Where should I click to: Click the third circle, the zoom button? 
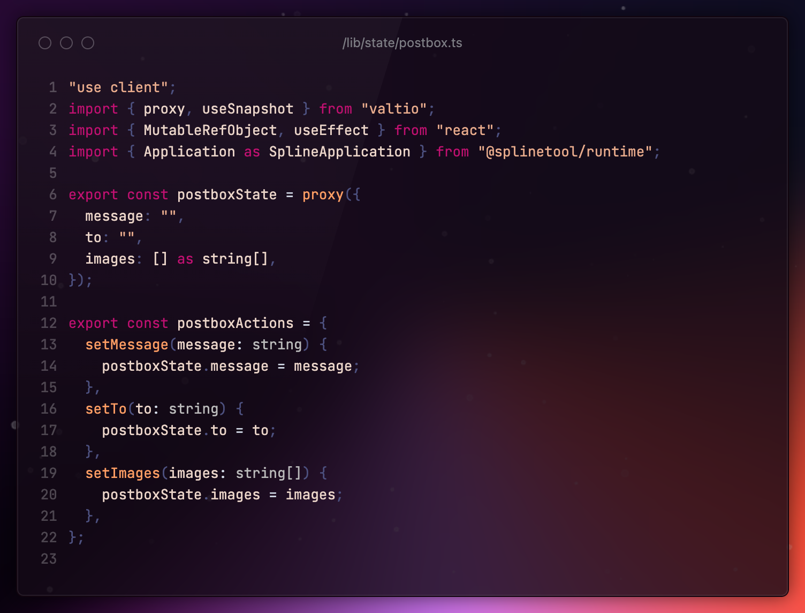88,43
